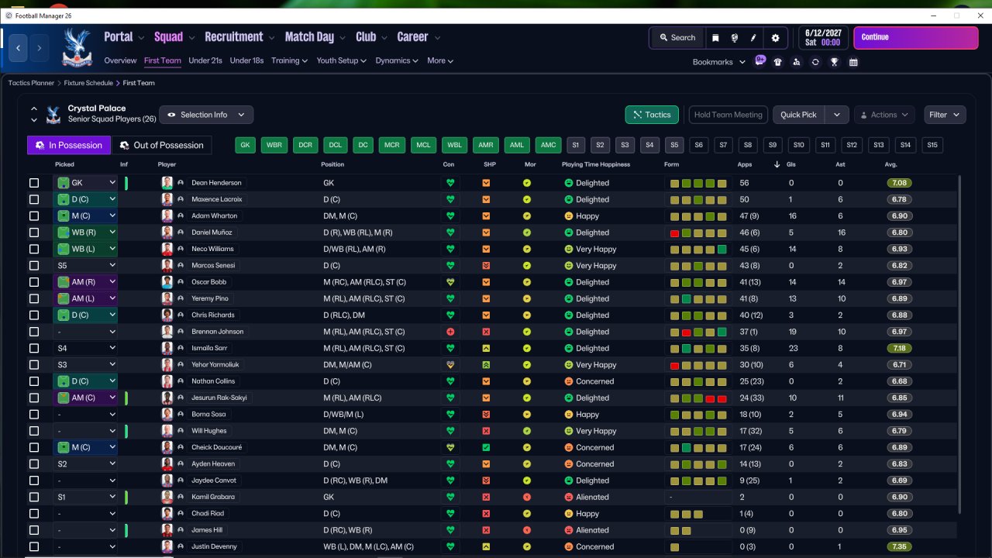The width and height of the screenshot is (992, 558).
Task: Sort the table by the Apps column header
Action: [744, 164]
